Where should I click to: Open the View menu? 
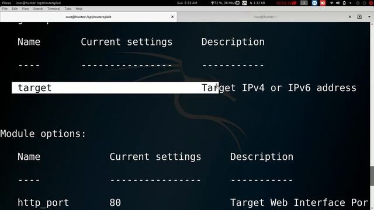click(25, 9)
